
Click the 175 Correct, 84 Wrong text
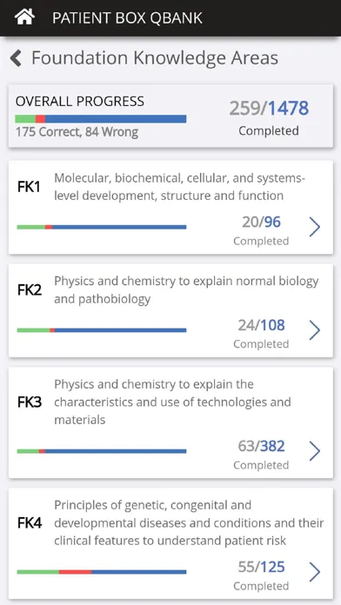(77, 132)
